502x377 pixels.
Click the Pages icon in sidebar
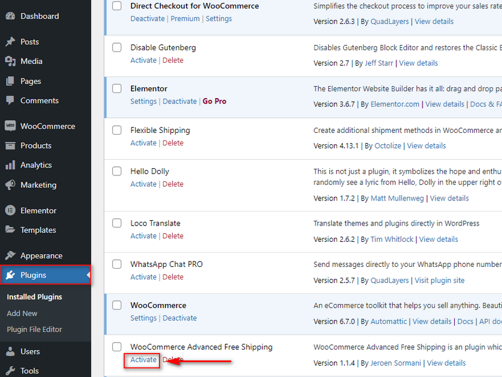pos(10,81)
